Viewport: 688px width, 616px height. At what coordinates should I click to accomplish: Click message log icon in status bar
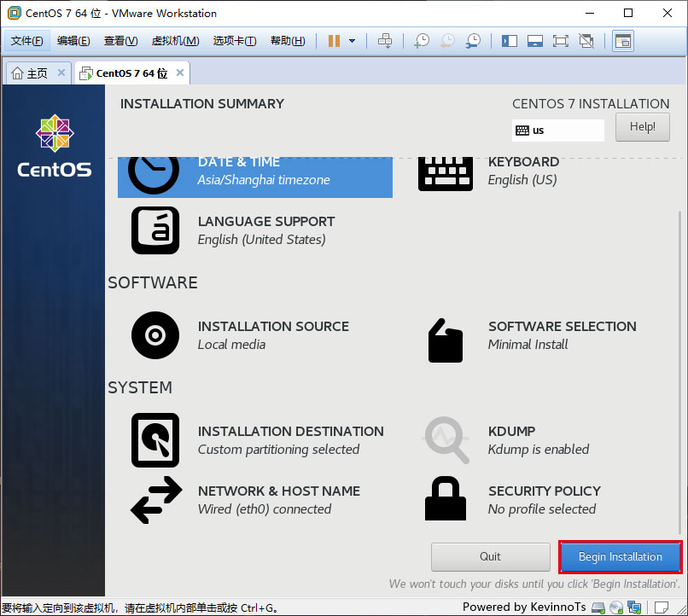click(661, 607)
